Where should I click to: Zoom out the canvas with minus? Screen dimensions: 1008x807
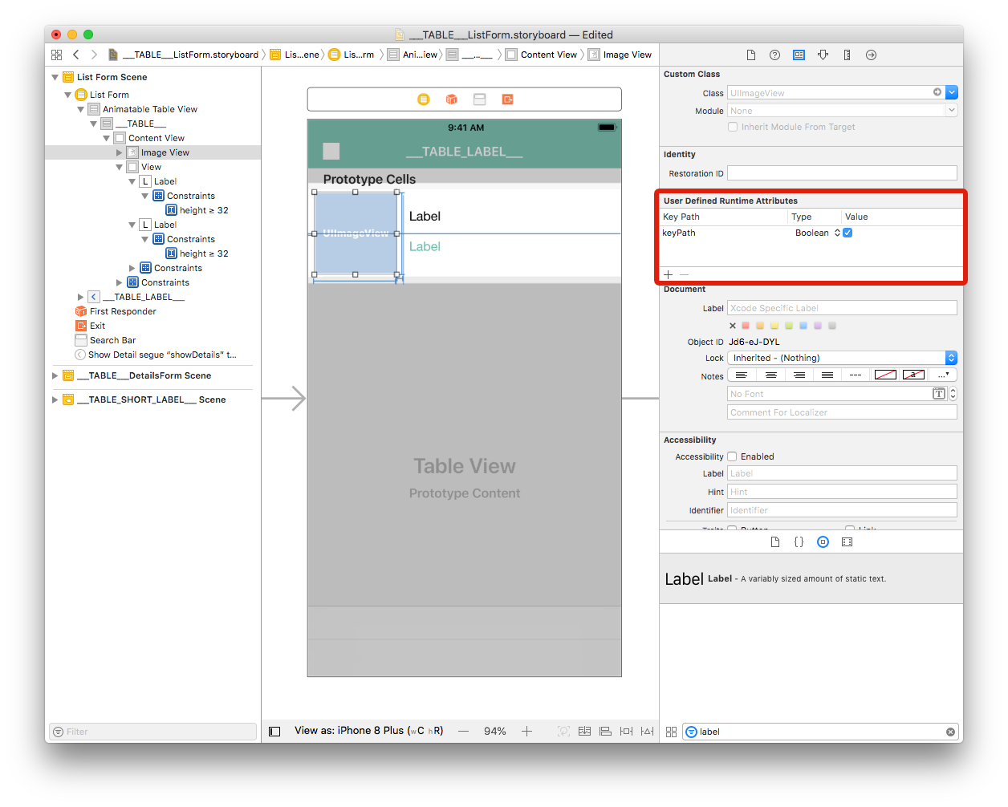(463, 732)
